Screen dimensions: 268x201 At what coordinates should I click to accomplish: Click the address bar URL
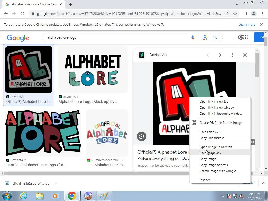129,14
